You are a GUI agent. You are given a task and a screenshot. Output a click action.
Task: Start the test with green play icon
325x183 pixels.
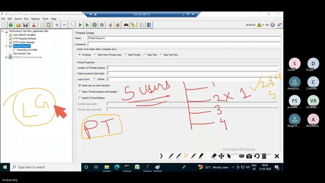80,25
